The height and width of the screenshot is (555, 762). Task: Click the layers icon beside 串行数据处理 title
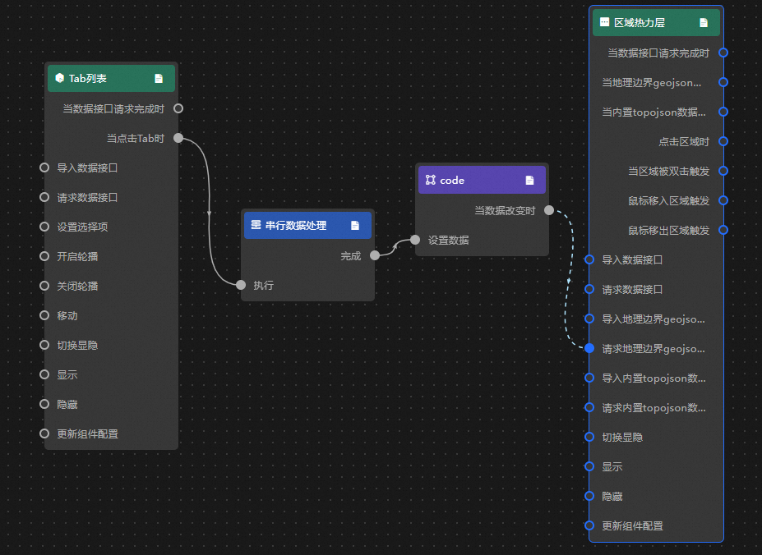click(256, 225)
